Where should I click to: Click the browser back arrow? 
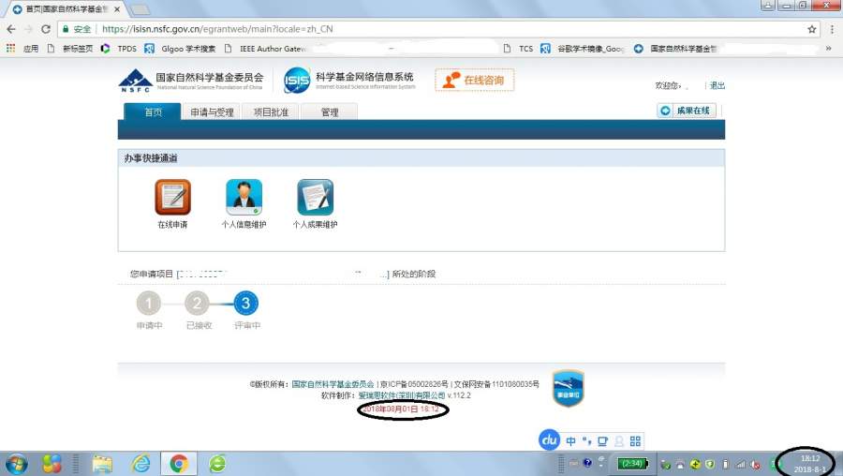pos(10,29)
